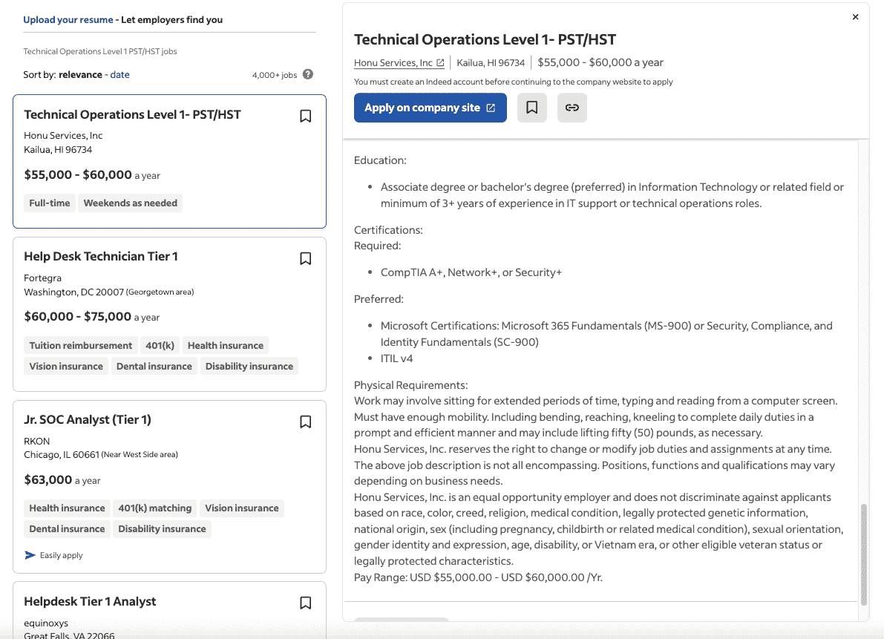Open Help Desk Technician Tier 1 job title

coord(101,256)
